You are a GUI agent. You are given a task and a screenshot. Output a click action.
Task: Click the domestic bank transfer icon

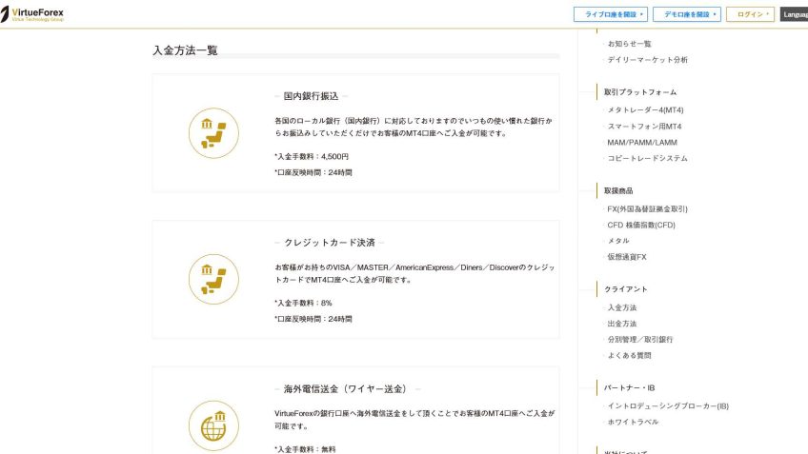pyautogui.click(x=213, y=132)
